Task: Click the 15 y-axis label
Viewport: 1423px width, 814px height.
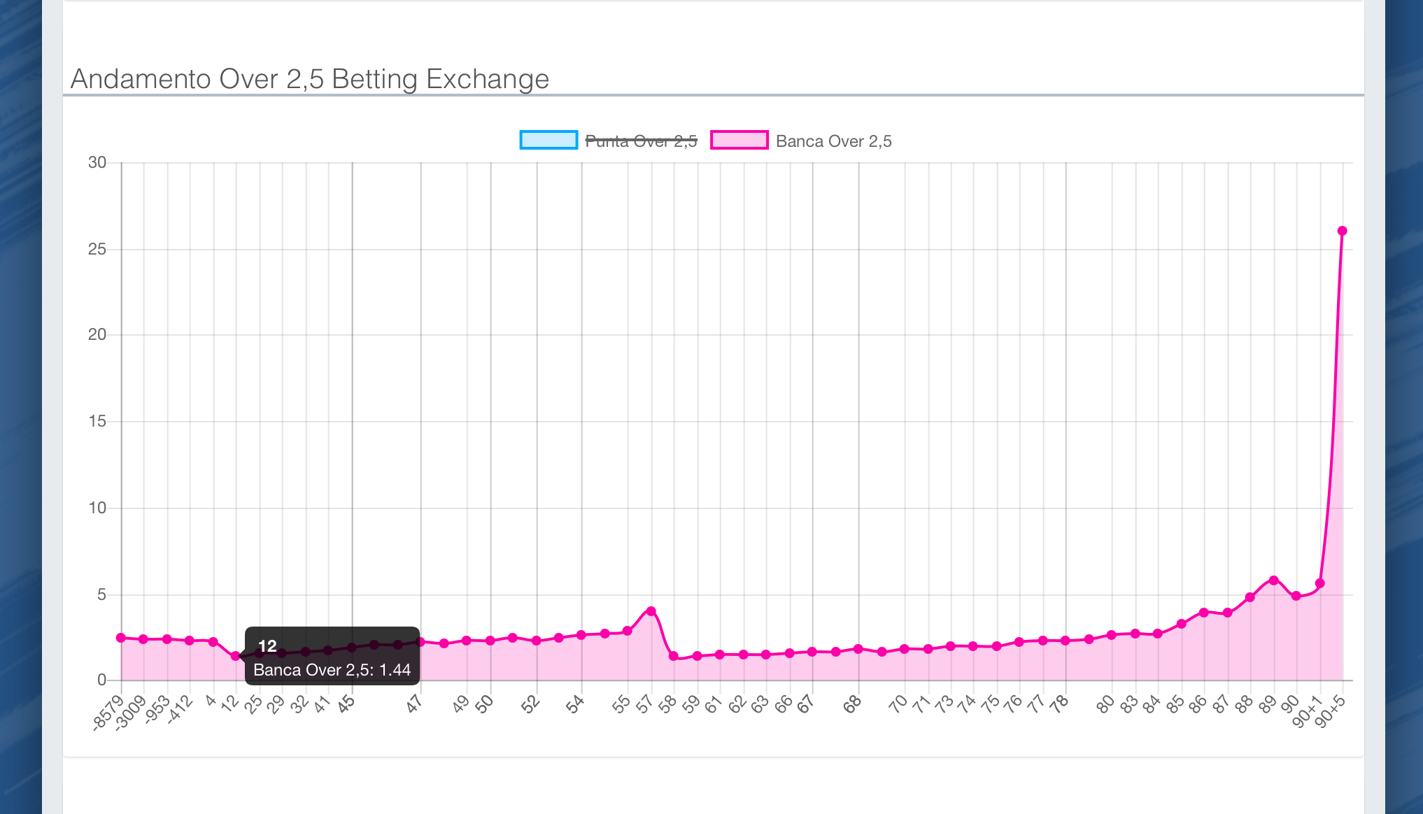Action: (97, 421)
